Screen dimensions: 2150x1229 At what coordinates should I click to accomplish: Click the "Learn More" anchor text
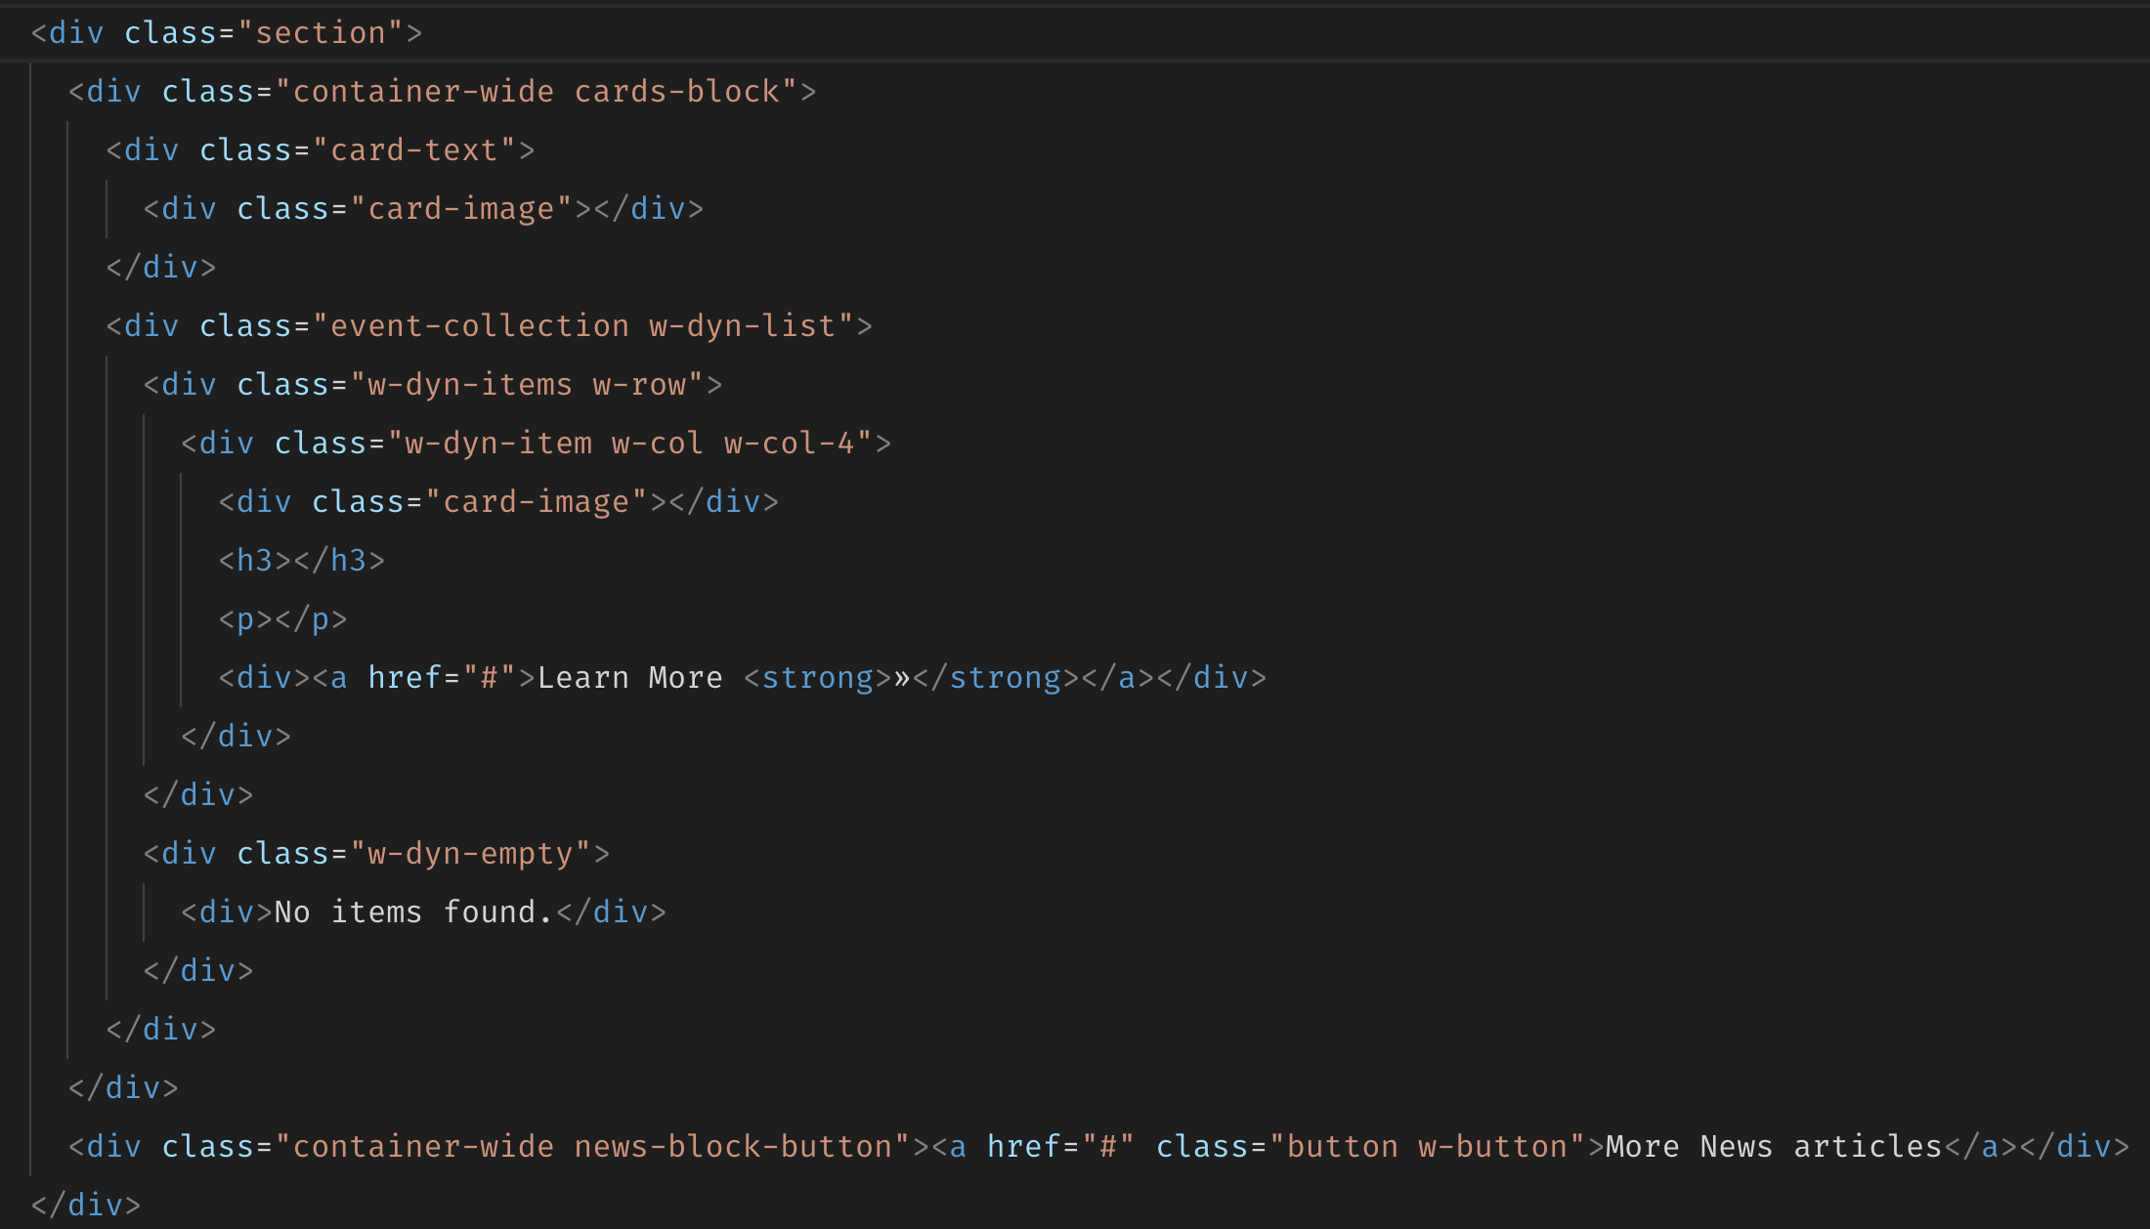click(x=629, y=678)
